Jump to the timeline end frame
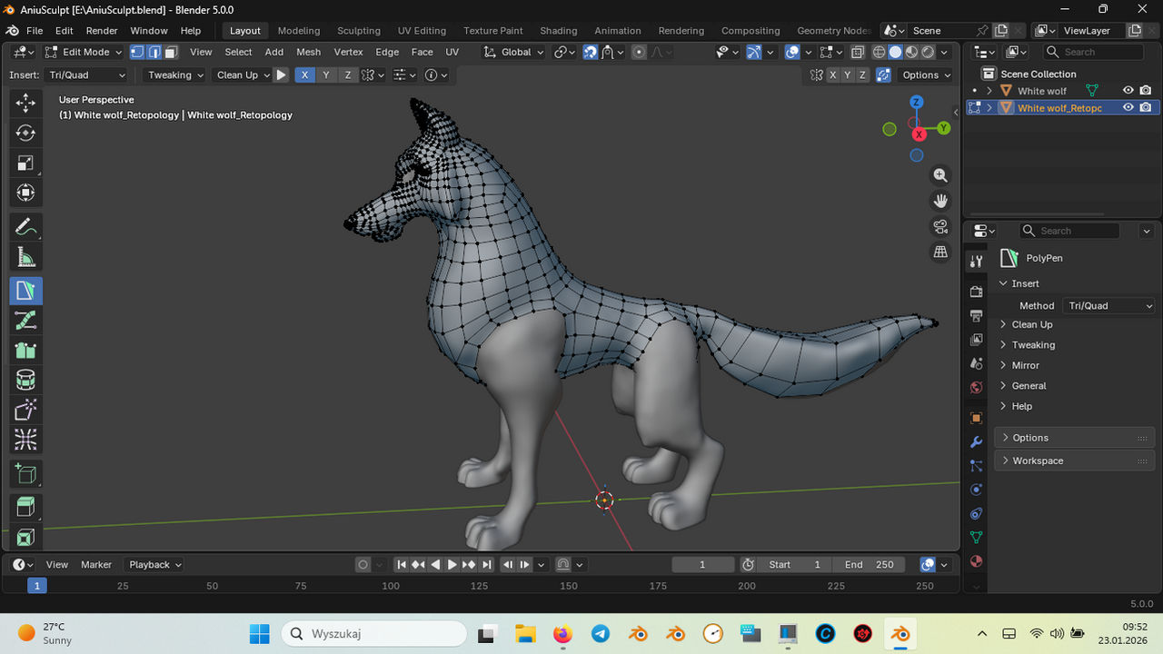 tap(487, 564)
